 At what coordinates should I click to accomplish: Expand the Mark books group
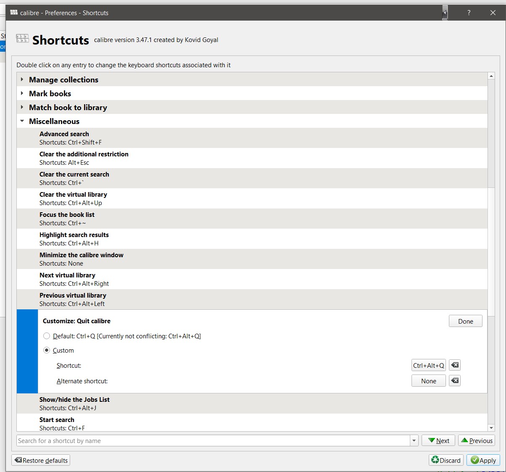[22, 93]
